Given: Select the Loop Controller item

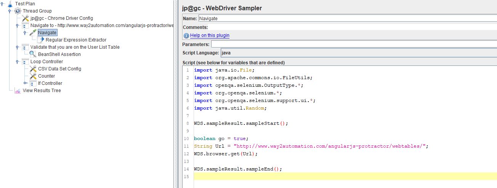Looking at the screenshot, I should 47,62.
